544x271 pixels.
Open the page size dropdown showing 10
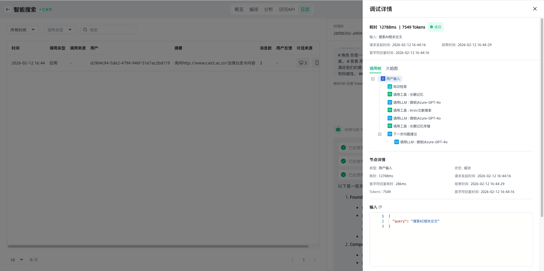[x=17, y=260]
